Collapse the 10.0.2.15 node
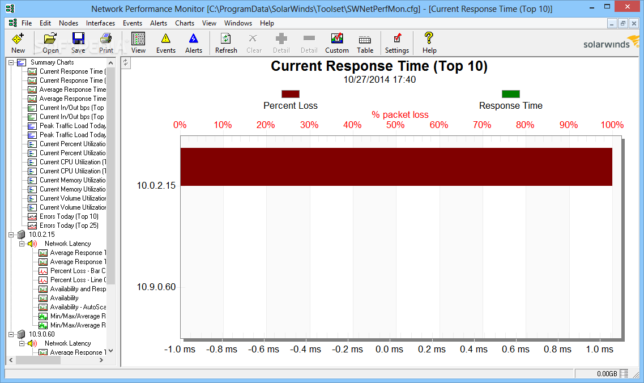The height and width of the screenshot is (383, 644). [11, 235]
